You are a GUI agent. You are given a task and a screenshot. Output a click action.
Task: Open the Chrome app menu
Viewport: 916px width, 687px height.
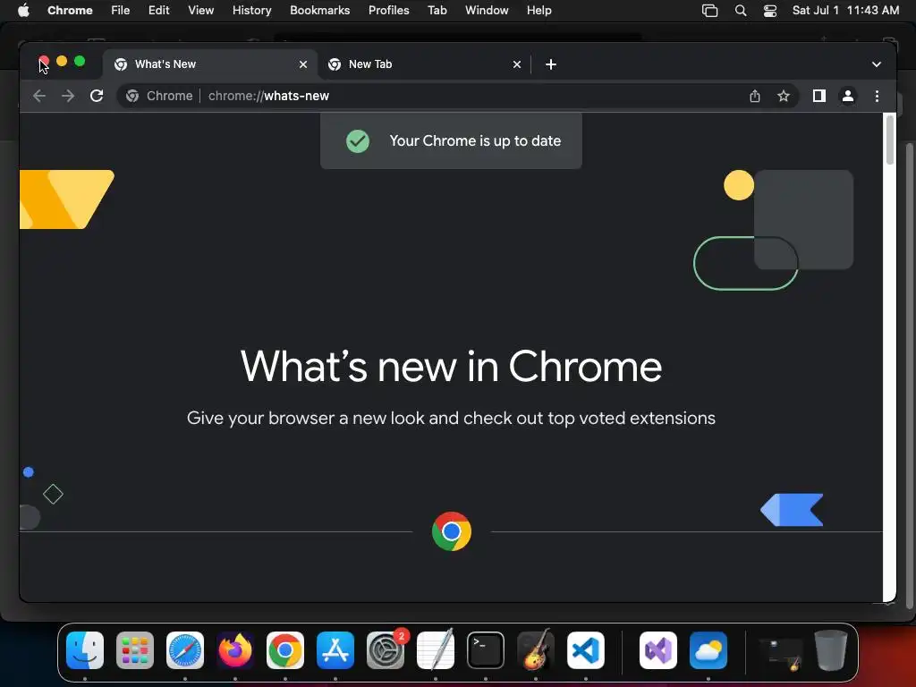(x=70, y=11)
